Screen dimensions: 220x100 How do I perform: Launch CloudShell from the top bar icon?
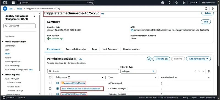163,2
